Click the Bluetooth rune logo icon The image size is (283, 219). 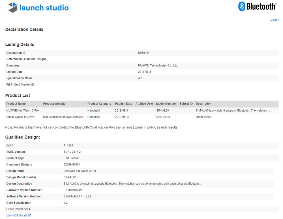(242, 6)
